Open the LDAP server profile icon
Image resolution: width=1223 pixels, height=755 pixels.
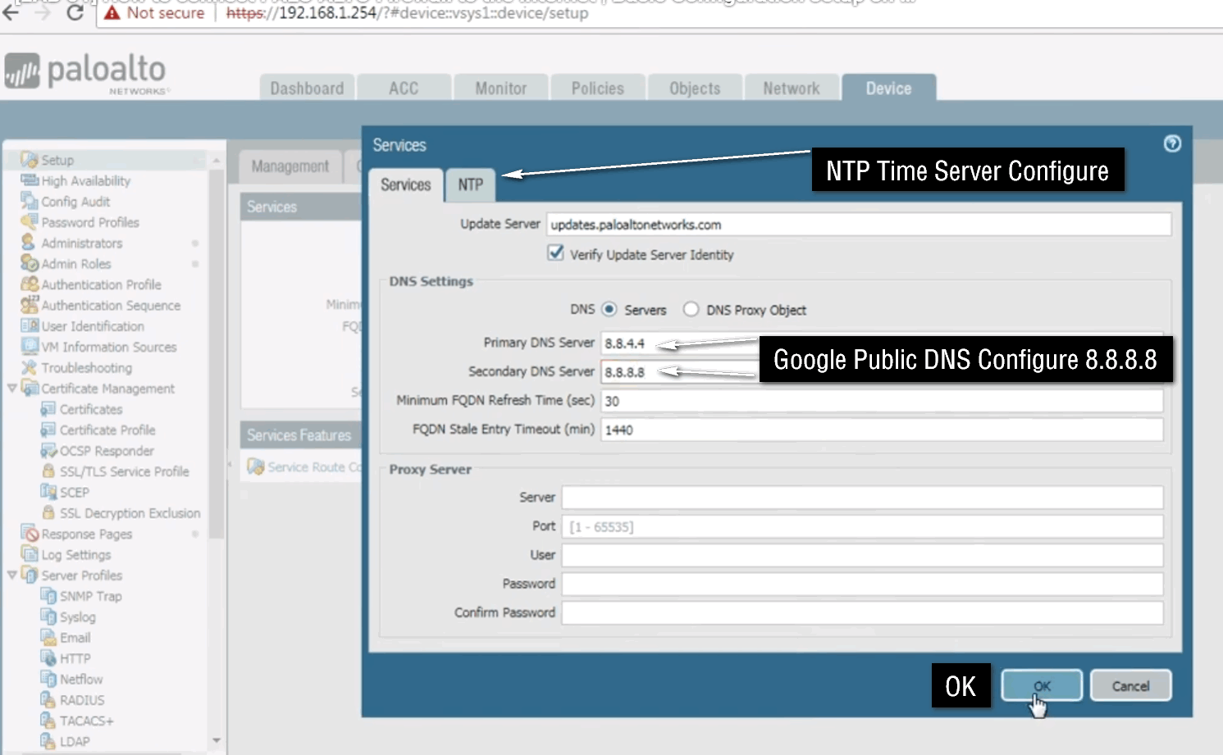pos(48,741)
